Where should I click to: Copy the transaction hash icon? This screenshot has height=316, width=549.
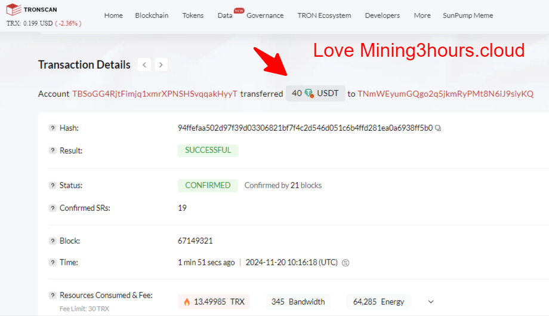pos(438,128)
